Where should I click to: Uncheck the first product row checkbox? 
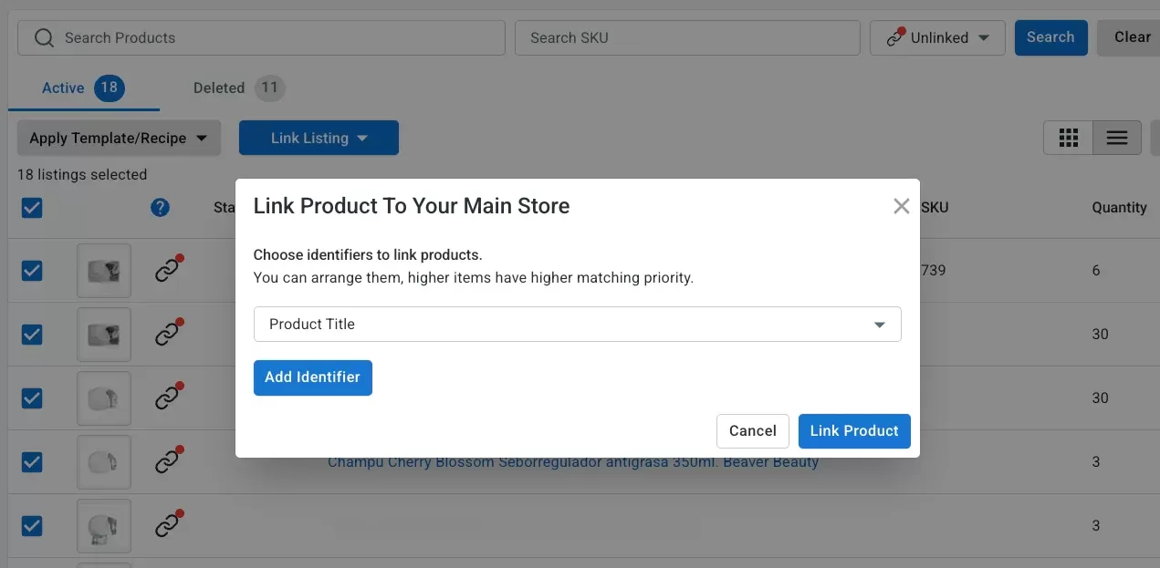[x=32, y=271]
